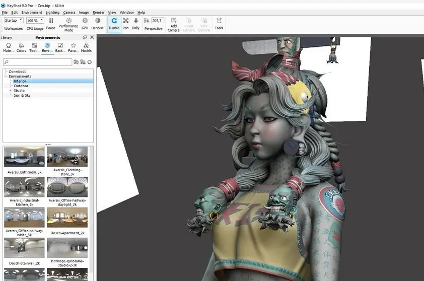The width and height of the screenshot is (424, 281).
Task: Select Aversis_Bathroom_3k environment thumbnail
Action: (x=24, y=157)
